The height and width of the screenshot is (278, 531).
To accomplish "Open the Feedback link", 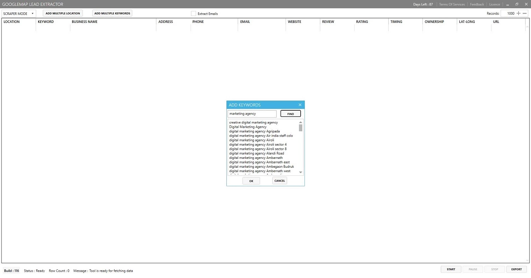I will [477, 4].
